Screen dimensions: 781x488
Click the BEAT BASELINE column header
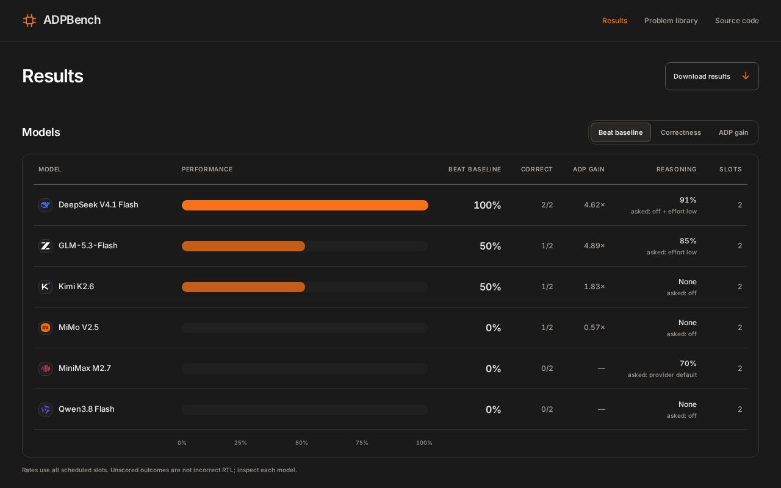pos(475,170)
